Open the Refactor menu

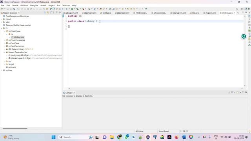tap(24, 5)
